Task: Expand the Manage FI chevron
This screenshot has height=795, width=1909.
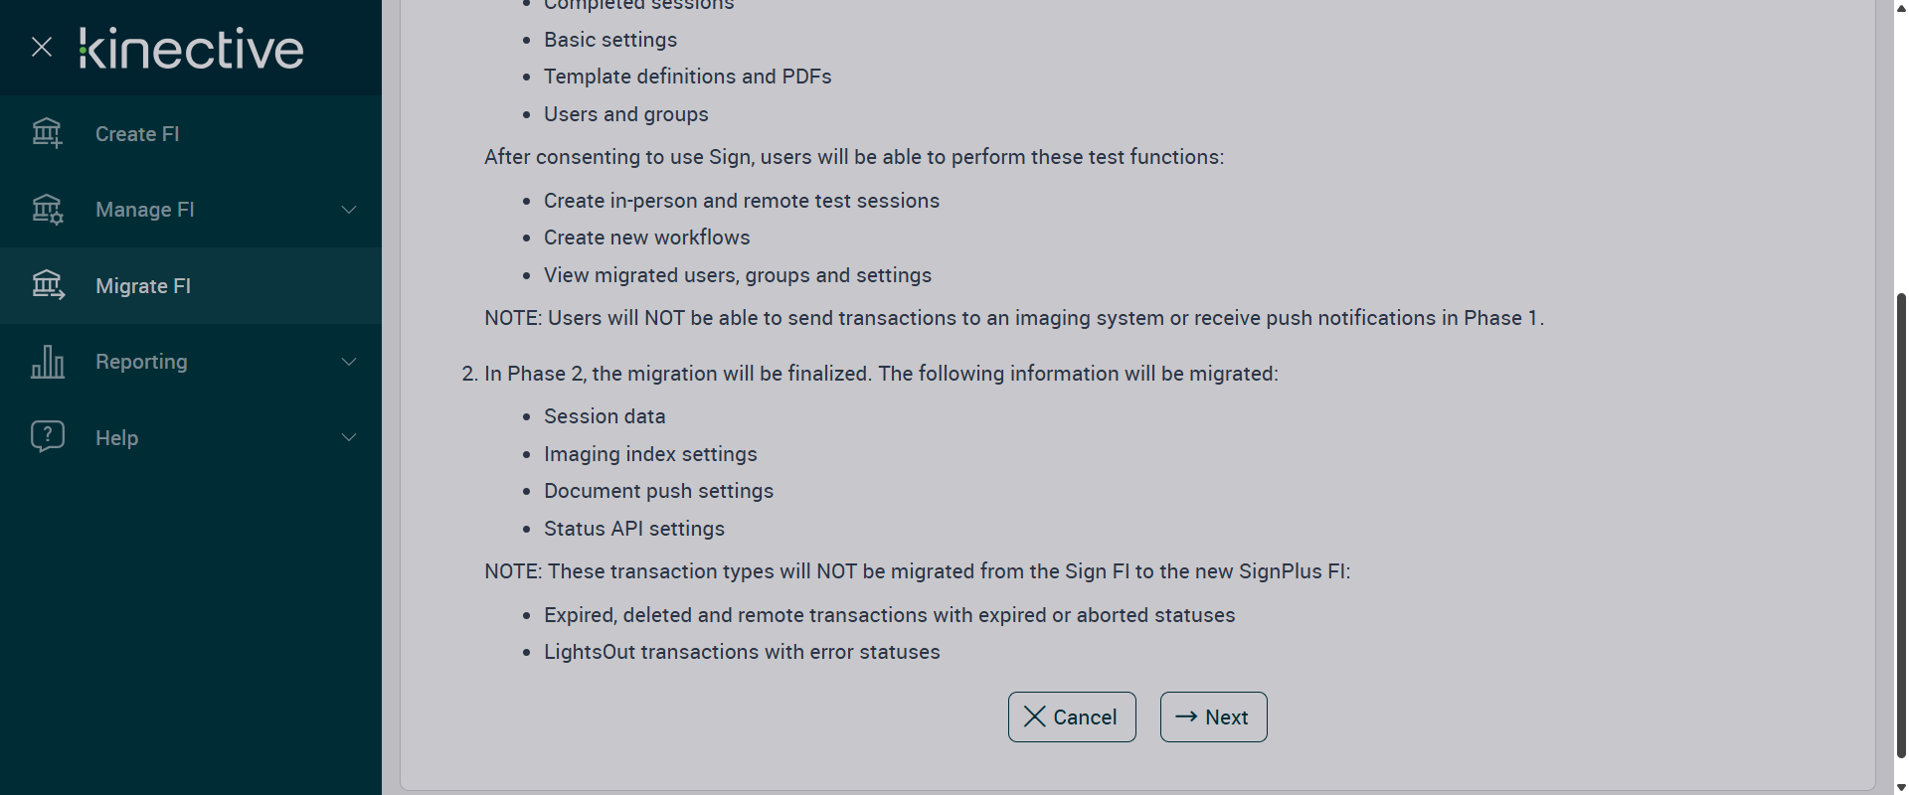Action: [x=349, y=210]
